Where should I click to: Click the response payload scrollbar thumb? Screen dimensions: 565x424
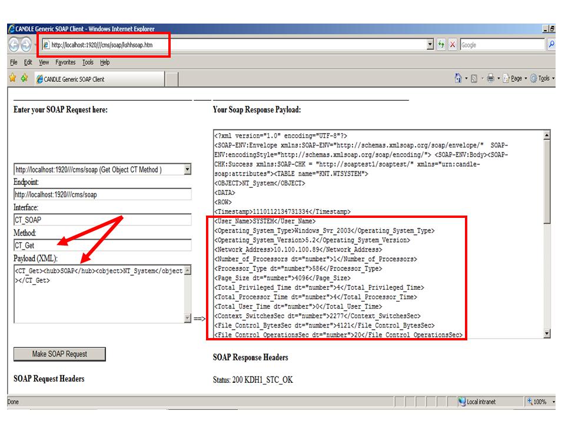click(x=547, y=182)
